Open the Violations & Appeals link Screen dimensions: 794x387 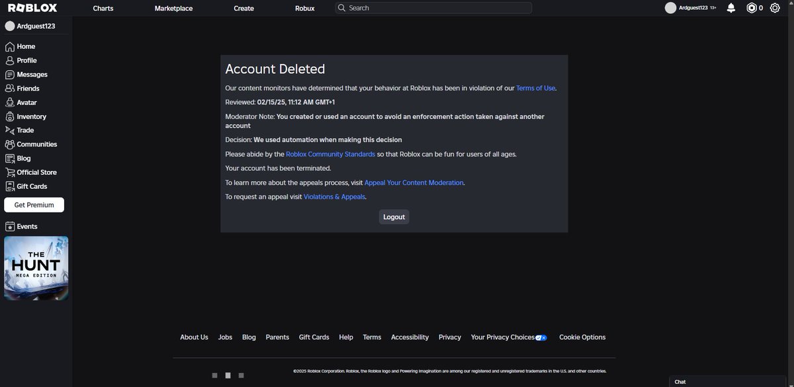[x=334, y=197]
